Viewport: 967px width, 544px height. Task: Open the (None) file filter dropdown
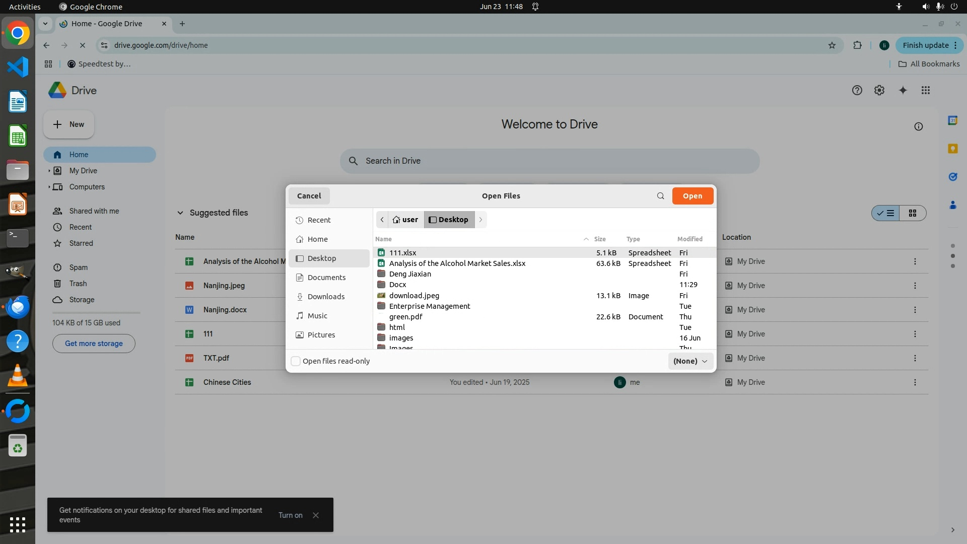[690, 361]
